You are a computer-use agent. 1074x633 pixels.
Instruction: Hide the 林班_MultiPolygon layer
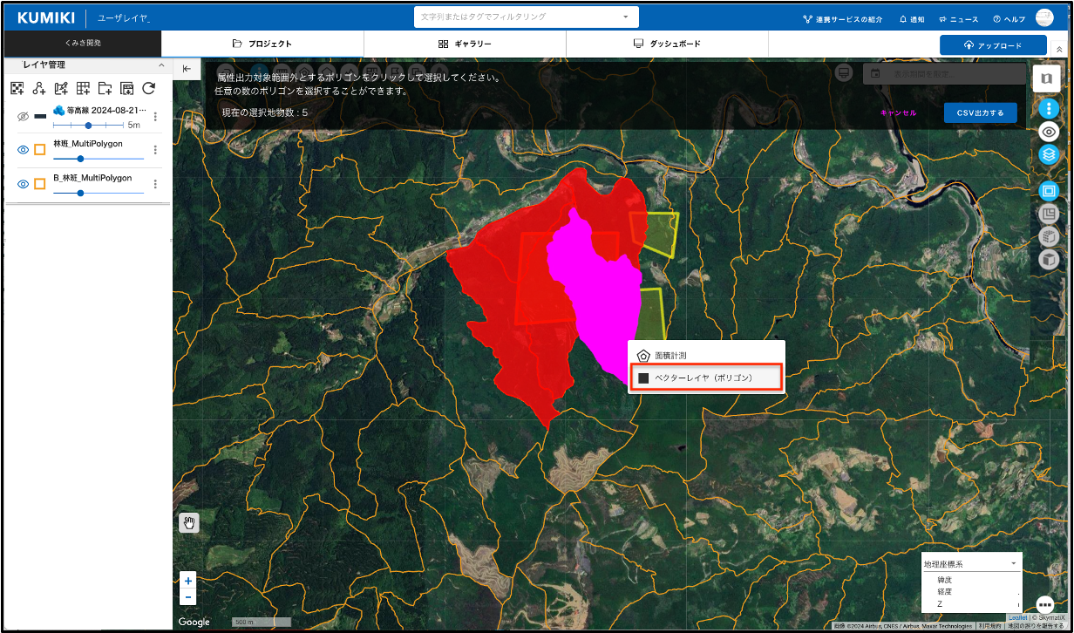(24, 150)
